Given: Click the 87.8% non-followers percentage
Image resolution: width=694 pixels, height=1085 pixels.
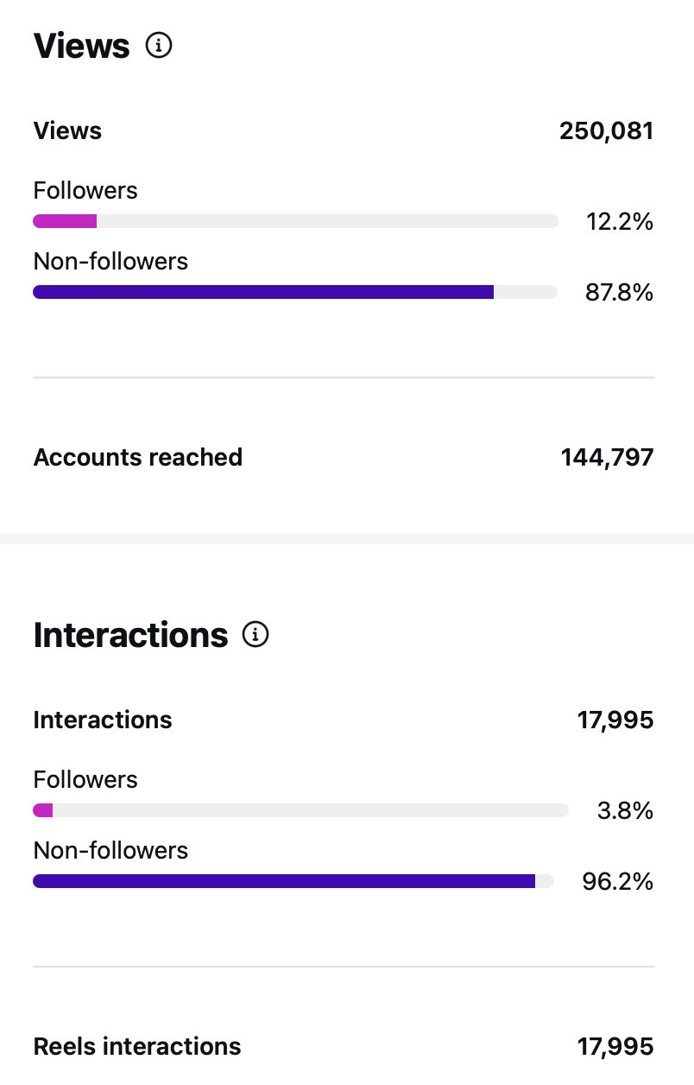Looking at the screenshot, I should point(618,292).
